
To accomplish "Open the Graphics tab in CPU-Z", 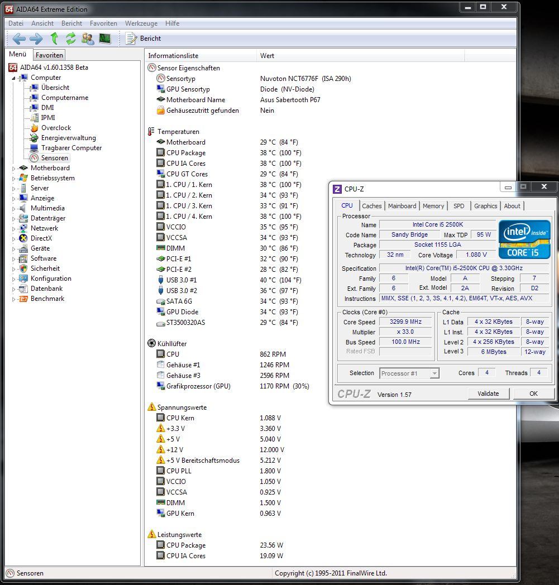I will click(x=485, y=206).
